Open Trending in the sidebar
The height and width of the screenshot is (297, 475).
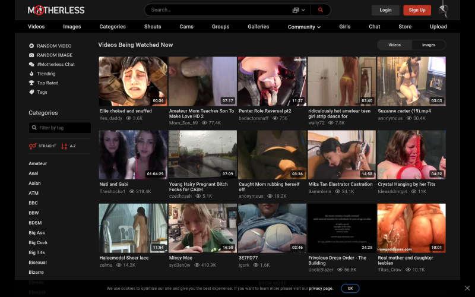(x=46, y=74)
